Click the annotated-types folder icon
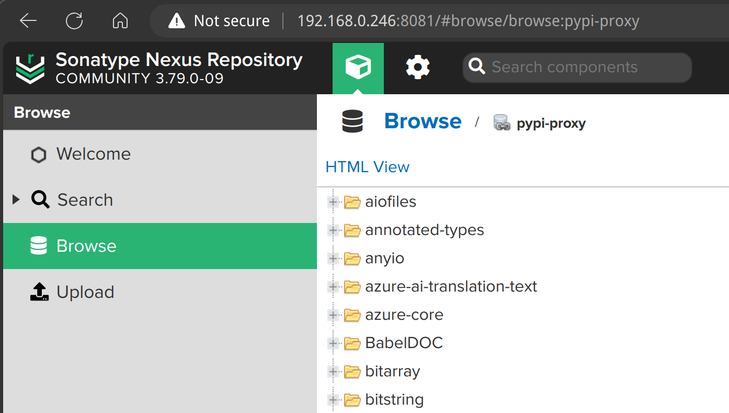Screen dimensions: 729x413 pos(352,230)
